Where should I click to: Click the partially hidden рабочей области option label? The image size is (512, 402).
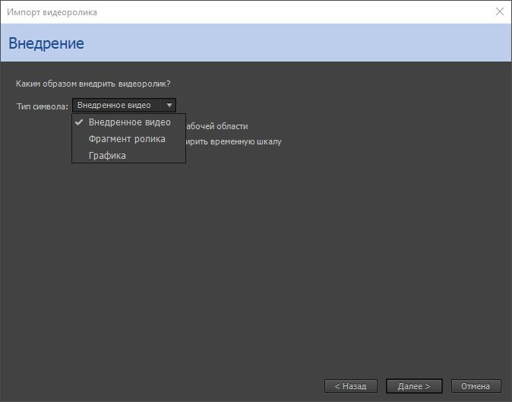tap(216, 126)
